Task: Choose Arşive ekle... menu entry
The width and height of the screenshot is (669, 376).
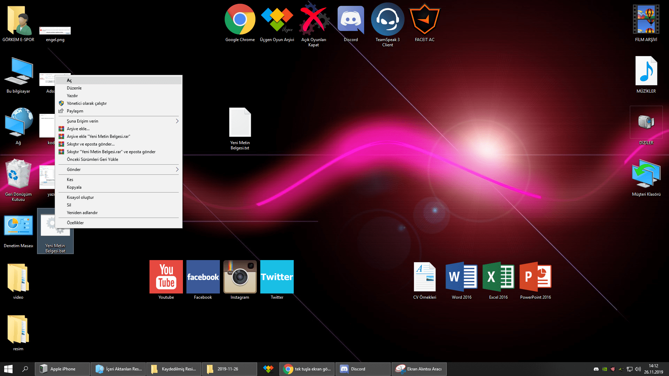Action: coord(118,129)
